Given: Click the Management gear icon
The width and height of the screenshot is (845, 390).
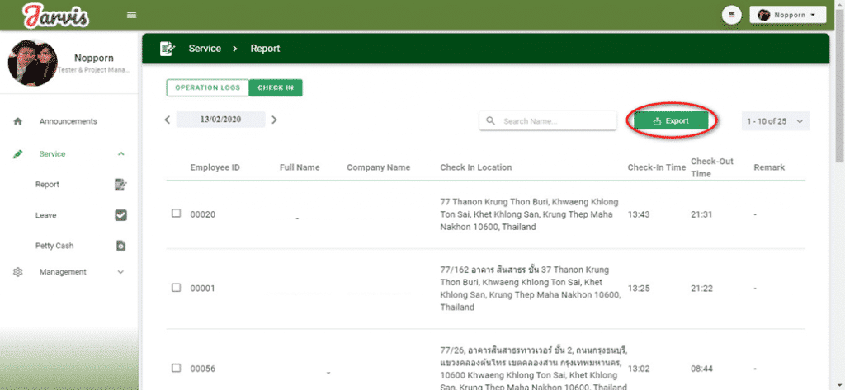Looking at the screenshot, I should pyautogui.click(x=17, y=272).
